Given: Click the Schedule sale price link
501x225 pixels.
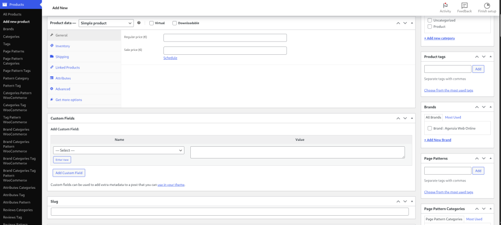Looking at the screenshot, I should tap(170, 58).
